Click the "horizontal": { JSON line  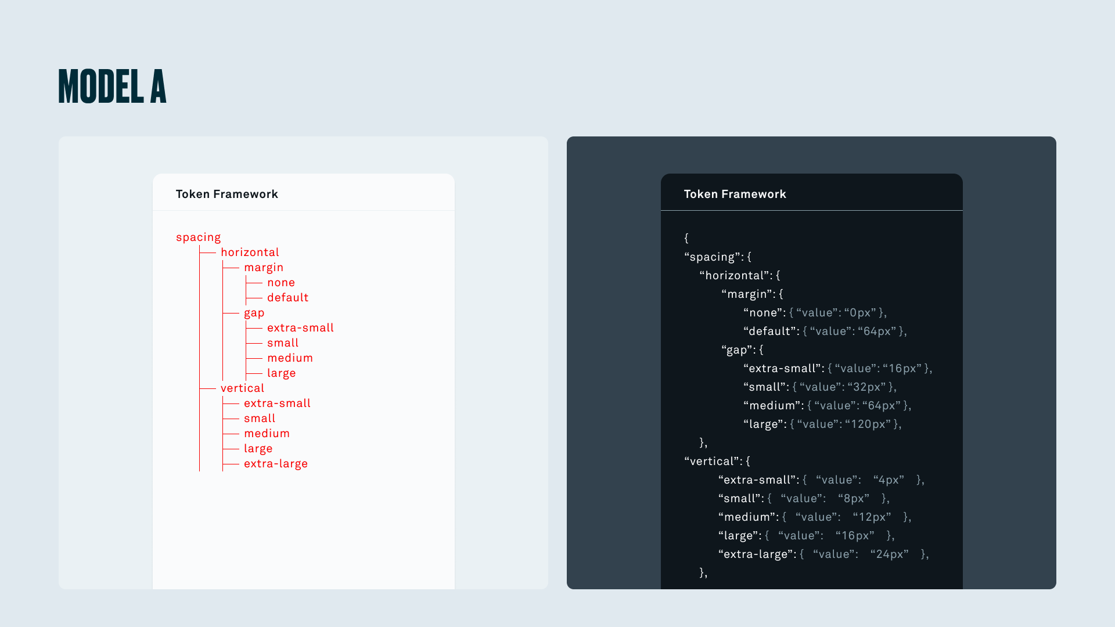pyautogui.click(x=740, y=276)
